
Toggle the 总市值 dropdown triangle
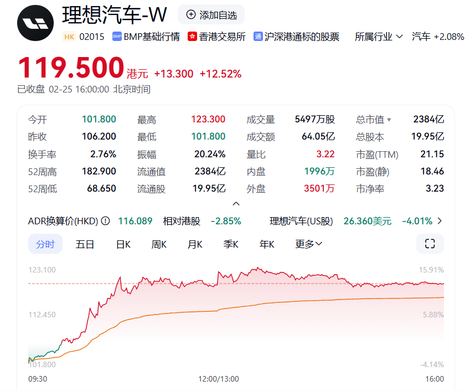389,120
